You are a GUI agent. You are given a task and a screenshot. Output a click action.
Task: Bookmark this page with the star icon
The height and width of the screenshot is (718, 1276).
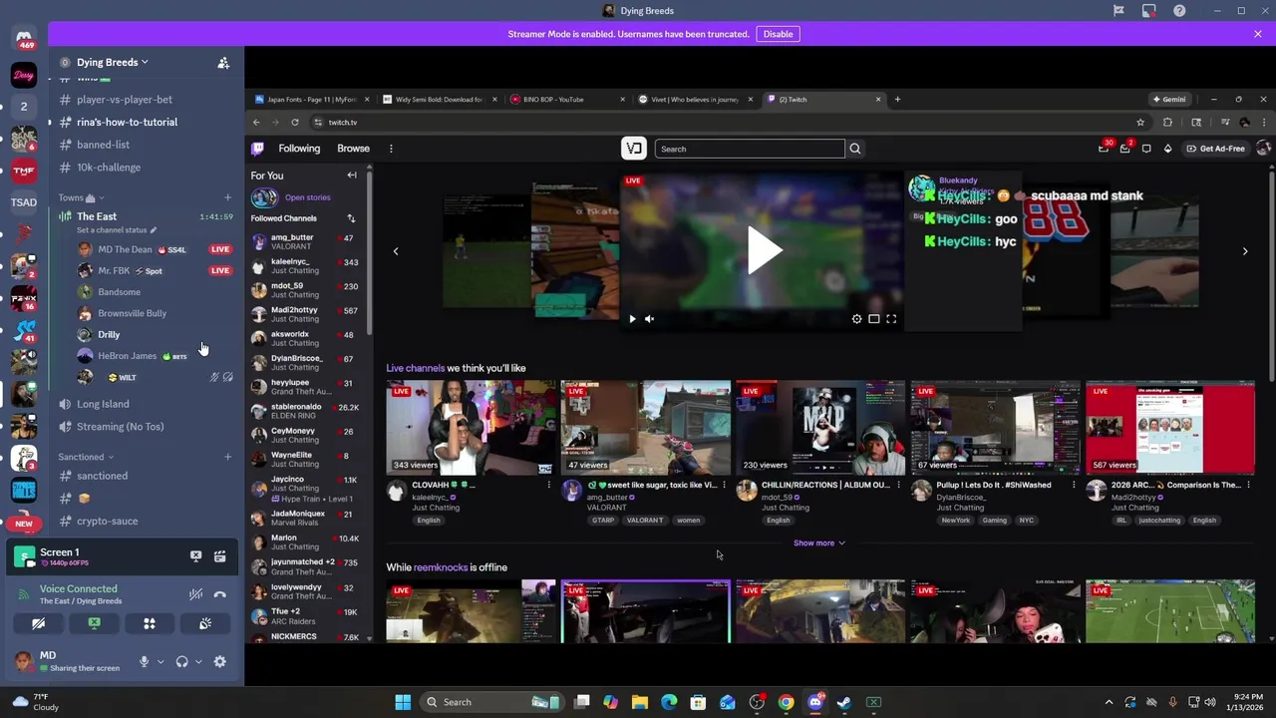tap(1139, 122)
